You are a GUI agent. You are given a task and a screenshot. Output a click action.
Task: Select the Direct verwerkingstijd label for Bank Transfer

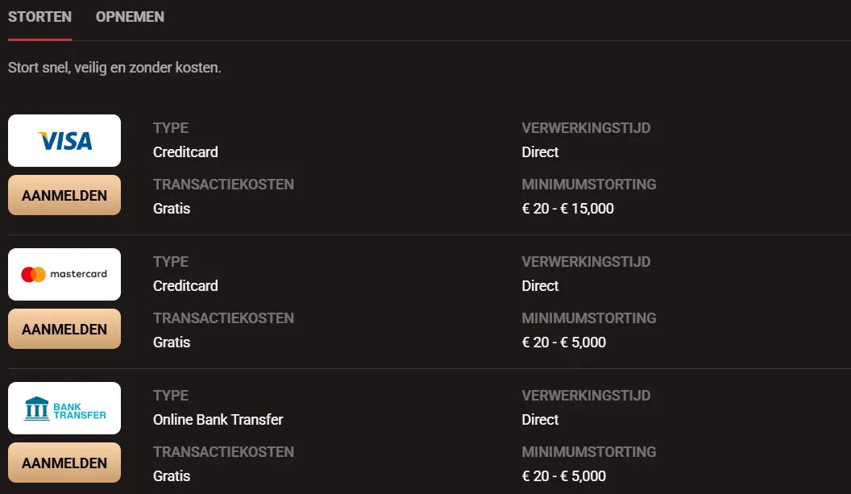click(540, 419)
